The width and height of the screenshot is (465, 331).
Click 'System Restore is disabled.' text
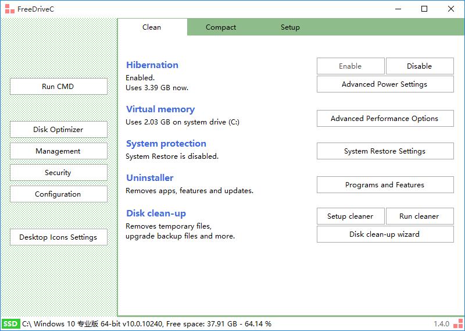pos(172,156)
